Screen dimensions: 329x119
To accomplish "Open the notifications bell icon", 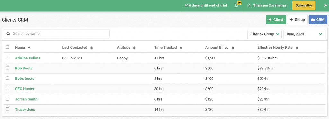I will [x=236, y=5].
